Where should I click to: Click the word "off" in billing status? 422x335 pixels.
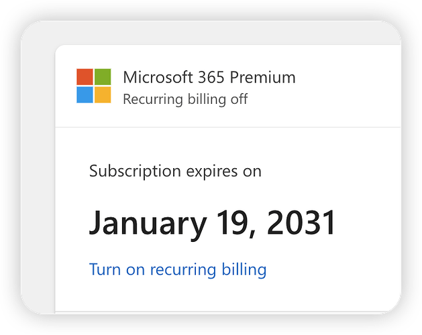pyautogui.click(x=238, y=99)
